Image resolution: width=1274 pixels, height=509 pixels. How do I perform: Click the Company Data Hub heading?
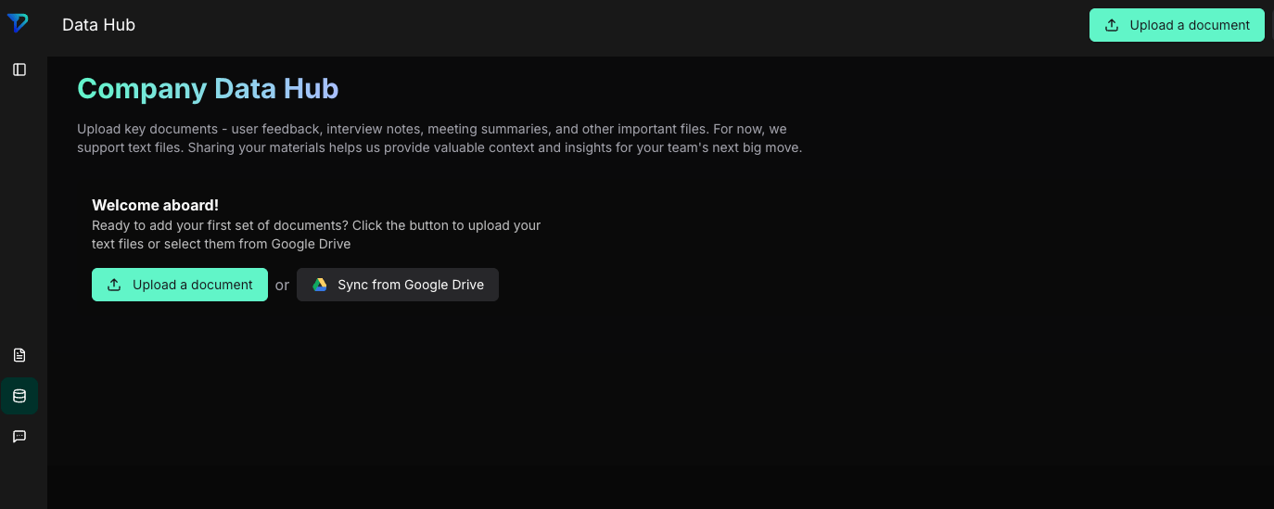tap(208, 88)
